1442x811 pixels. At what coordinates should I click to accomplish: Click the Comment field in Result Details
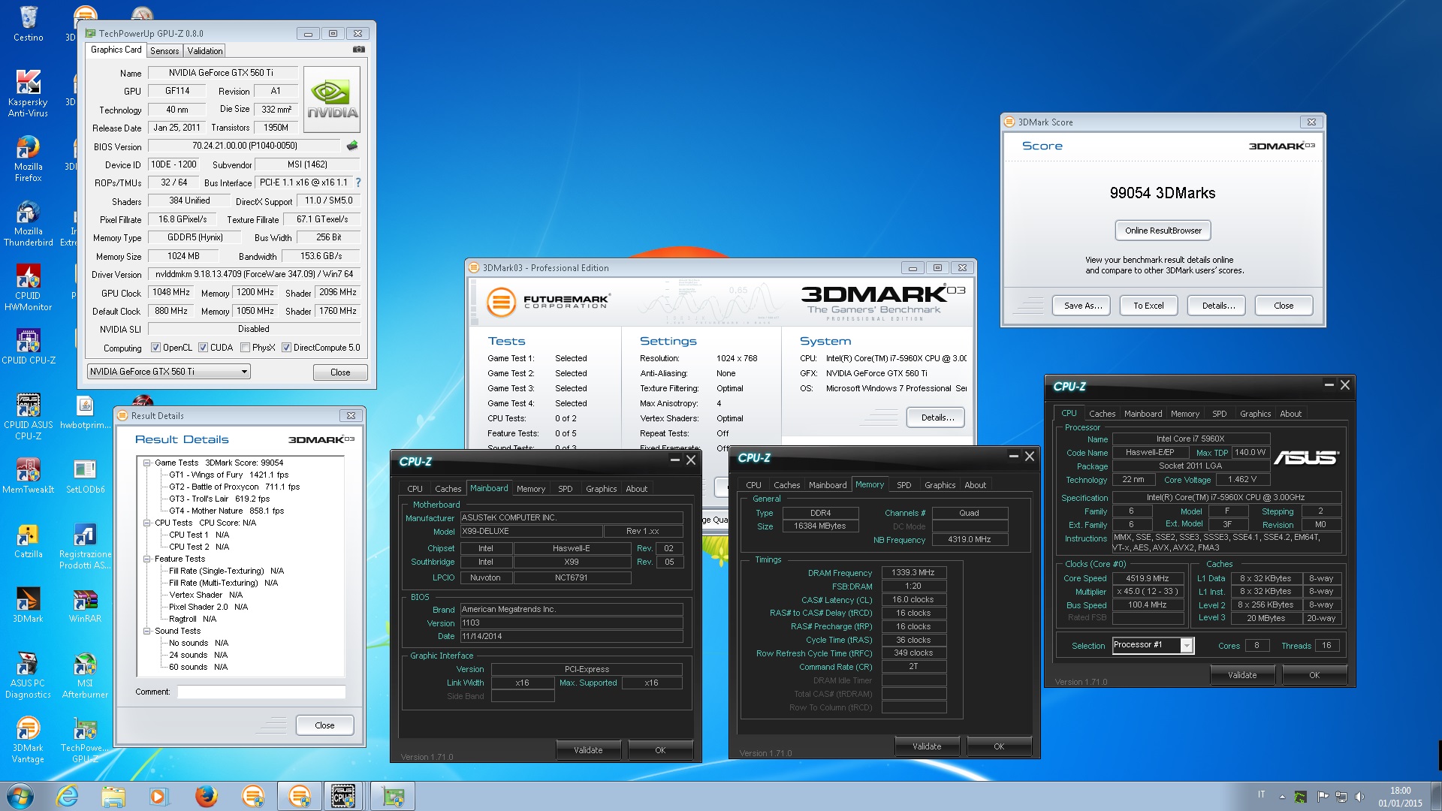(x=261, y=692)
